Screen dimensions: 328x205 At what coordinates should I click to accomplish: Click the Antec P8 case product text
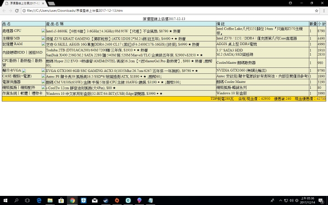104,77
